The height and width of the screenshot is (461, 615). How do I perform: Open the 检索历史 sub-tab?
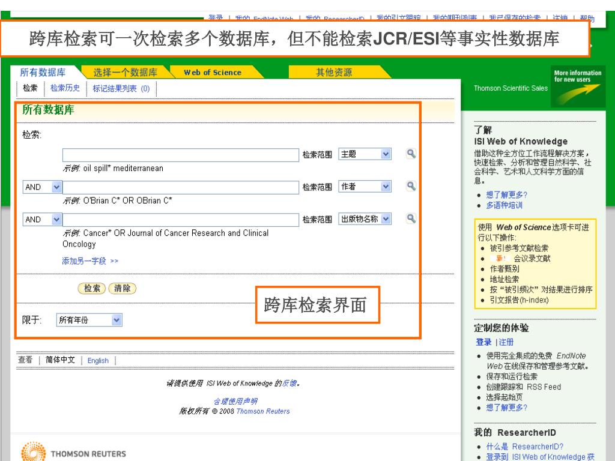[65, 88]
